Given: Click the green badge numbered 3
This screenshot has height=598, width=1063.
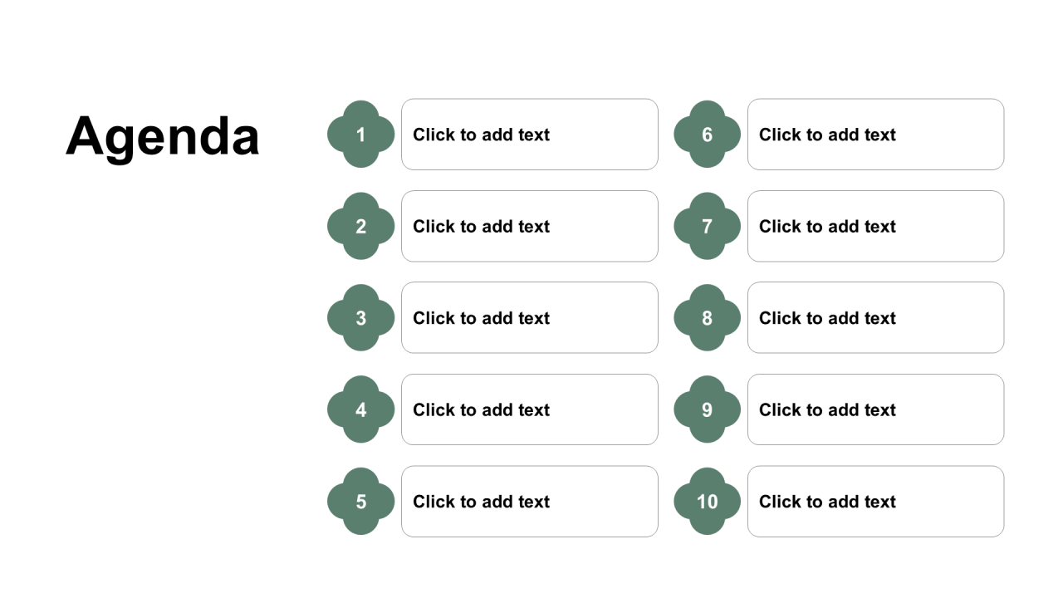Looking at the screenshot, I should [x=360, y=318].
